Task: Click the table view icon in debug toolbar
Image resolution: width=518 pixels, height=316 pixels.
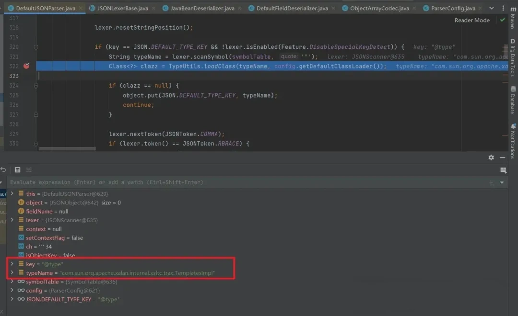Action: [x=18, y=169]
